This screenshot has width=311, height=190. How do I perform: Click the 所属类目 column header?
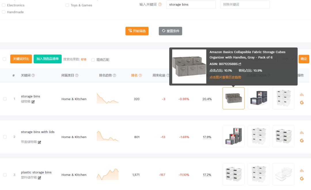click(x=68, y=75)
